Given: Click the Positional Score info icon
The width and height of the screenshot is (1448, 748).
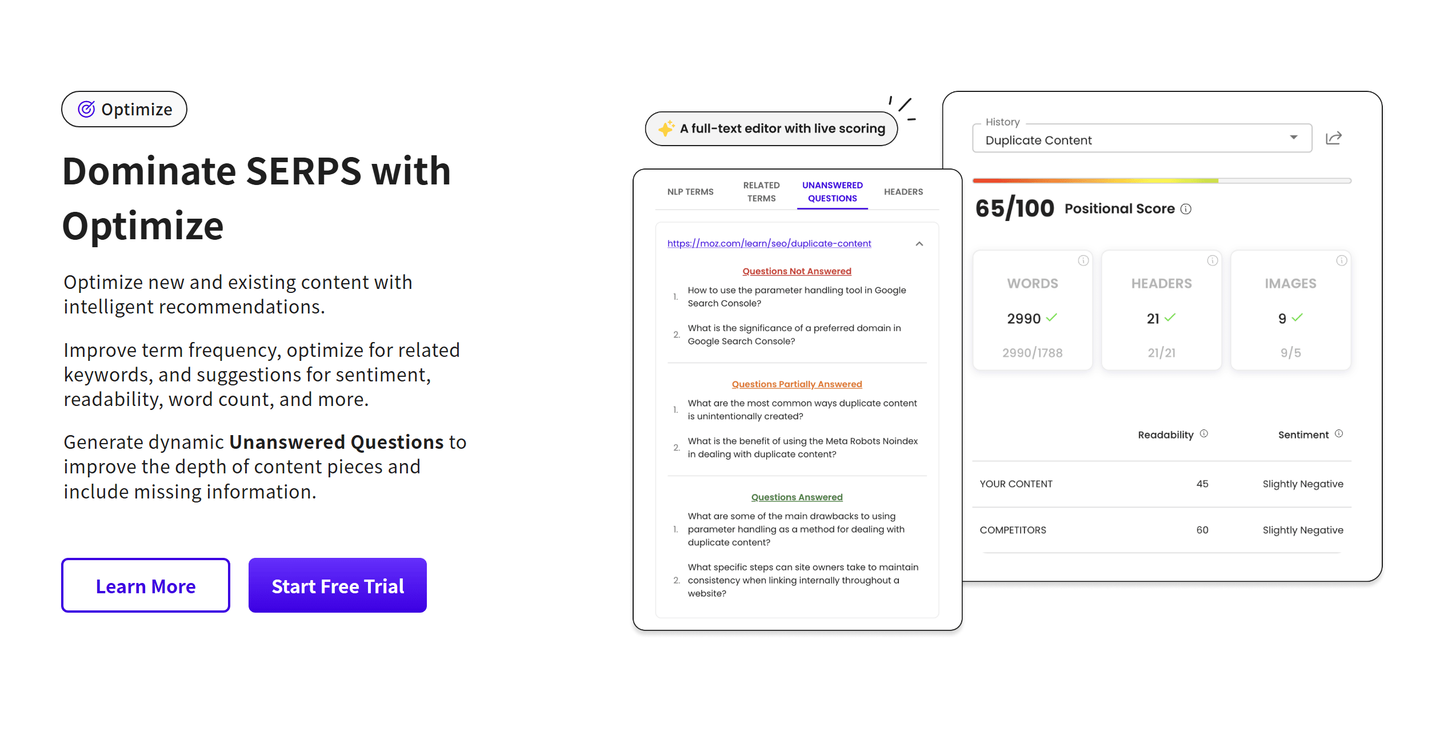Looking at the screenshot, I should pos(1186,209).
